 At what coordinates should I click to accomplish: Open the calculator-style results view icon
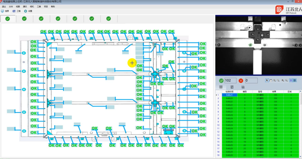232,87
